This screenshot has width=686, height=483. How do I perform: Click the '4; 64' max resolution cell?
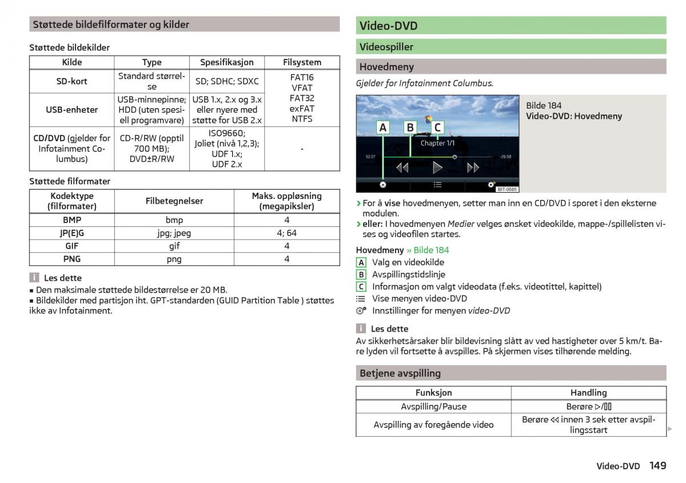287,233
